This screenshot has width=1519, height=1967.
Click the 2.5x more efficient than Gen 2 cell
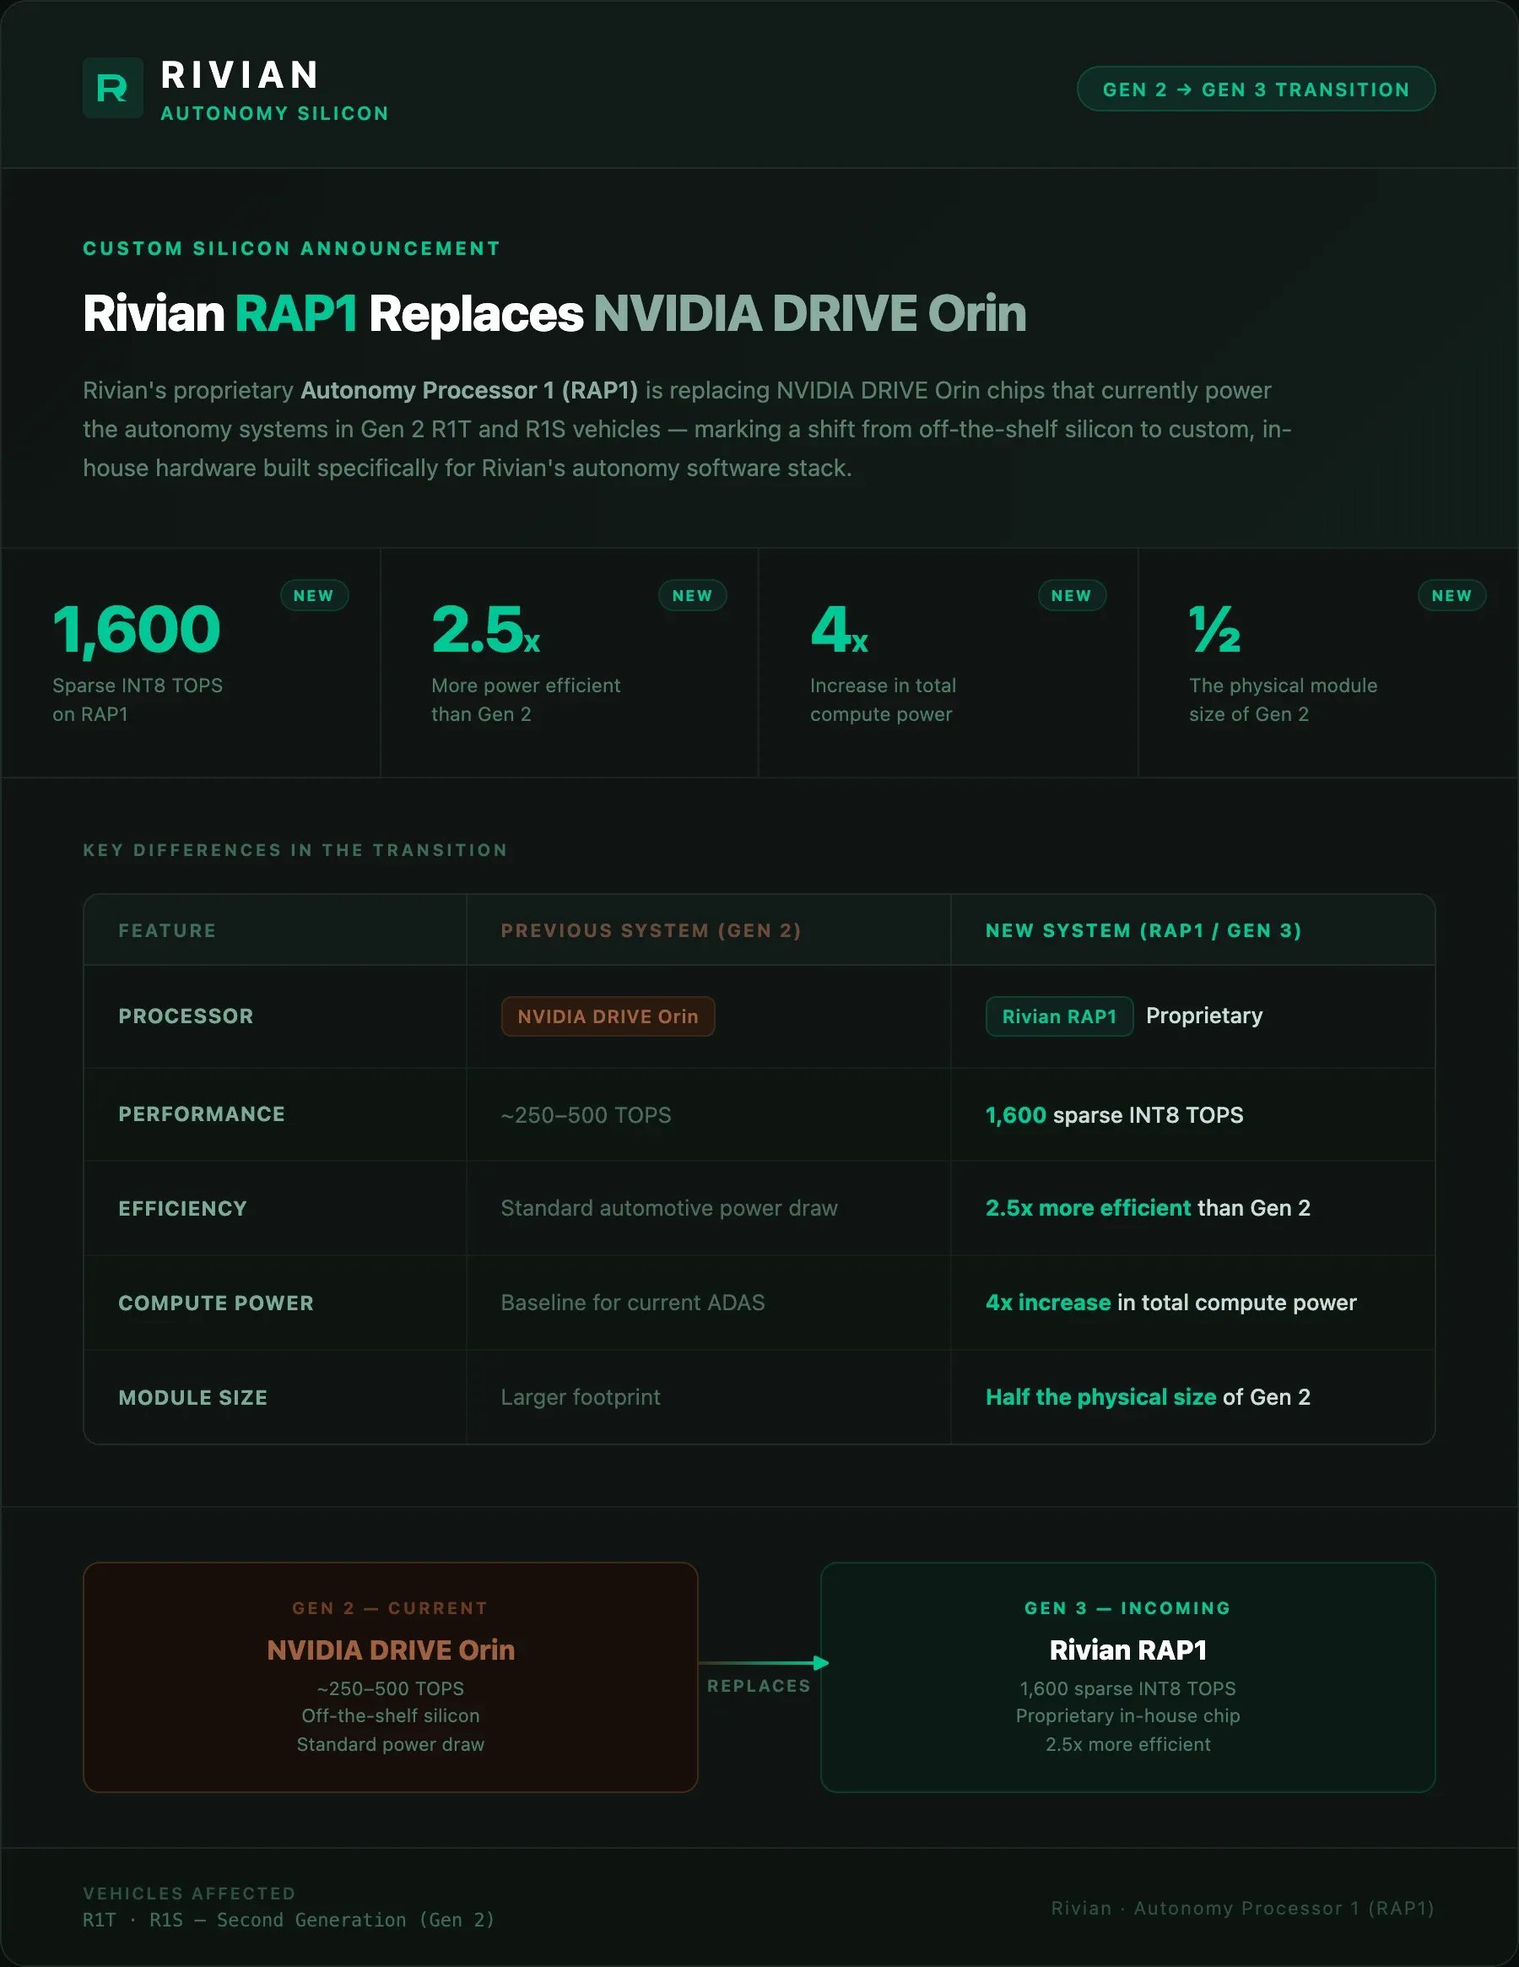coord(1148,1208)
